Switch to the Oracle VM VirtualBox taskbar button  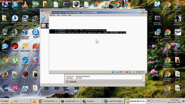coord(114,101)
